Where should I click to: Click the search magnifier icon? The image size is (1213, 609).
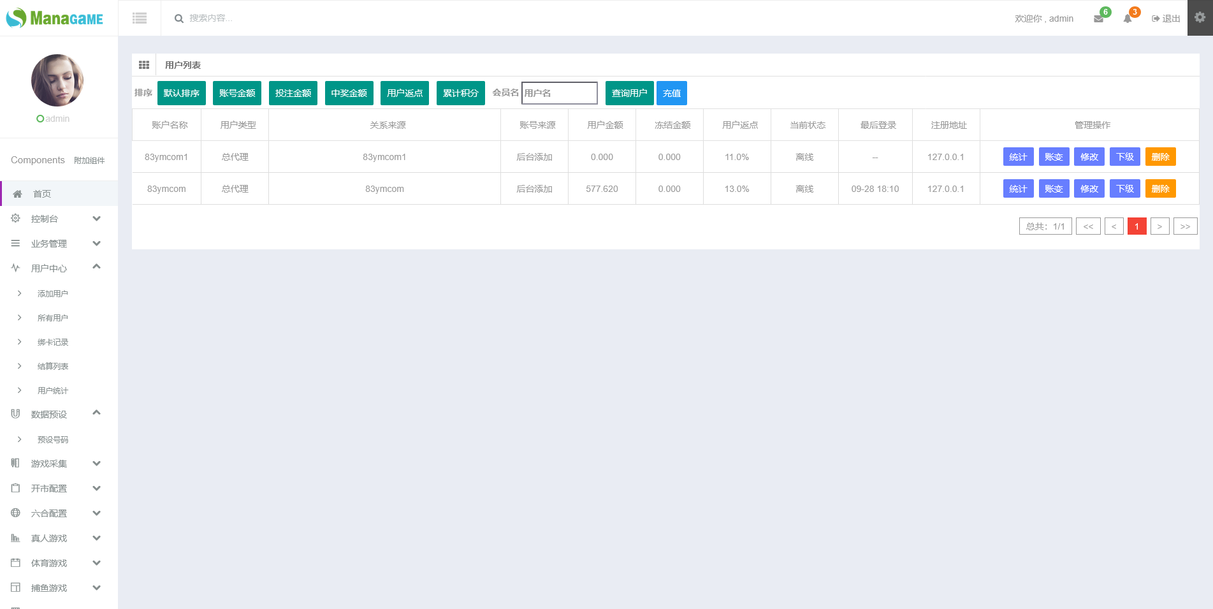click(x=179, y=18)
